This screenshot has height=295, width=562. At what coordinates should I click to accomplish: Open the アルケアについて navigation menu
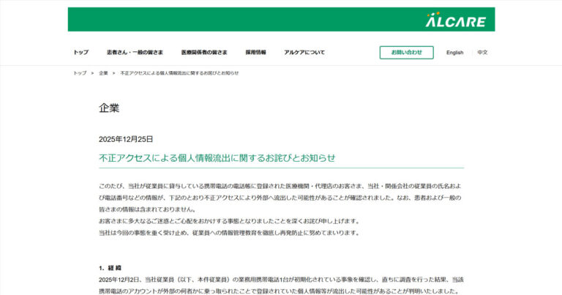click(x=304, y=53)
